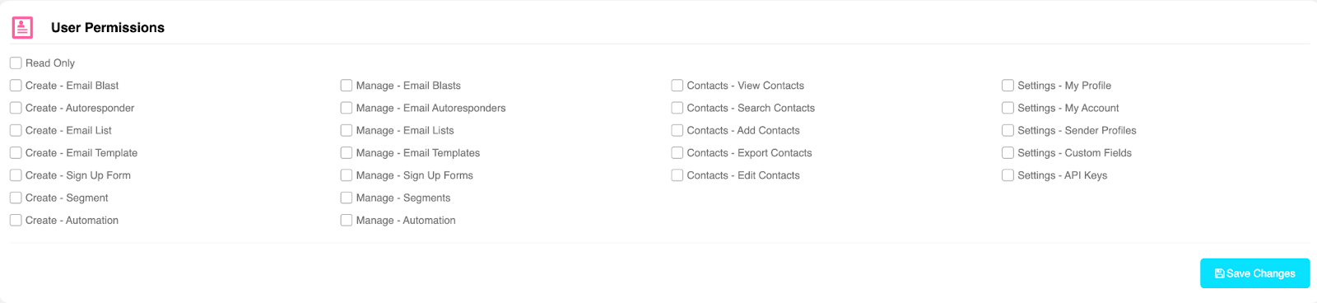Image resolution: width=1317 pixels, height=303 pixels.
Task: Toggle Manage - Automation checkbox
Action: coord(347,220)
